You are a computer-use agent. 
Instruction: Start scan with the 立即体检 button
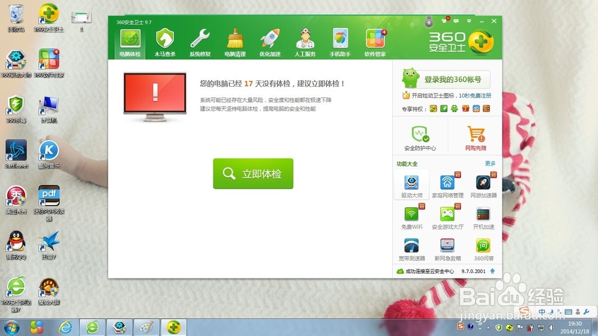(253, 173)
